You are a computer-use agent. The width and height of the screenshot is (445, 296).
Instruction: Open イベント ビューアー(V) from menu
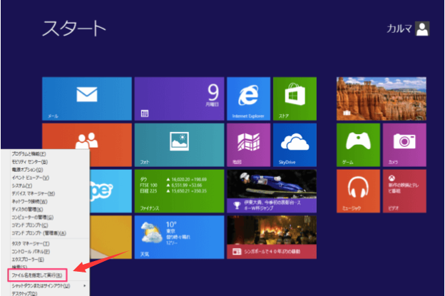tap(31, 178)
